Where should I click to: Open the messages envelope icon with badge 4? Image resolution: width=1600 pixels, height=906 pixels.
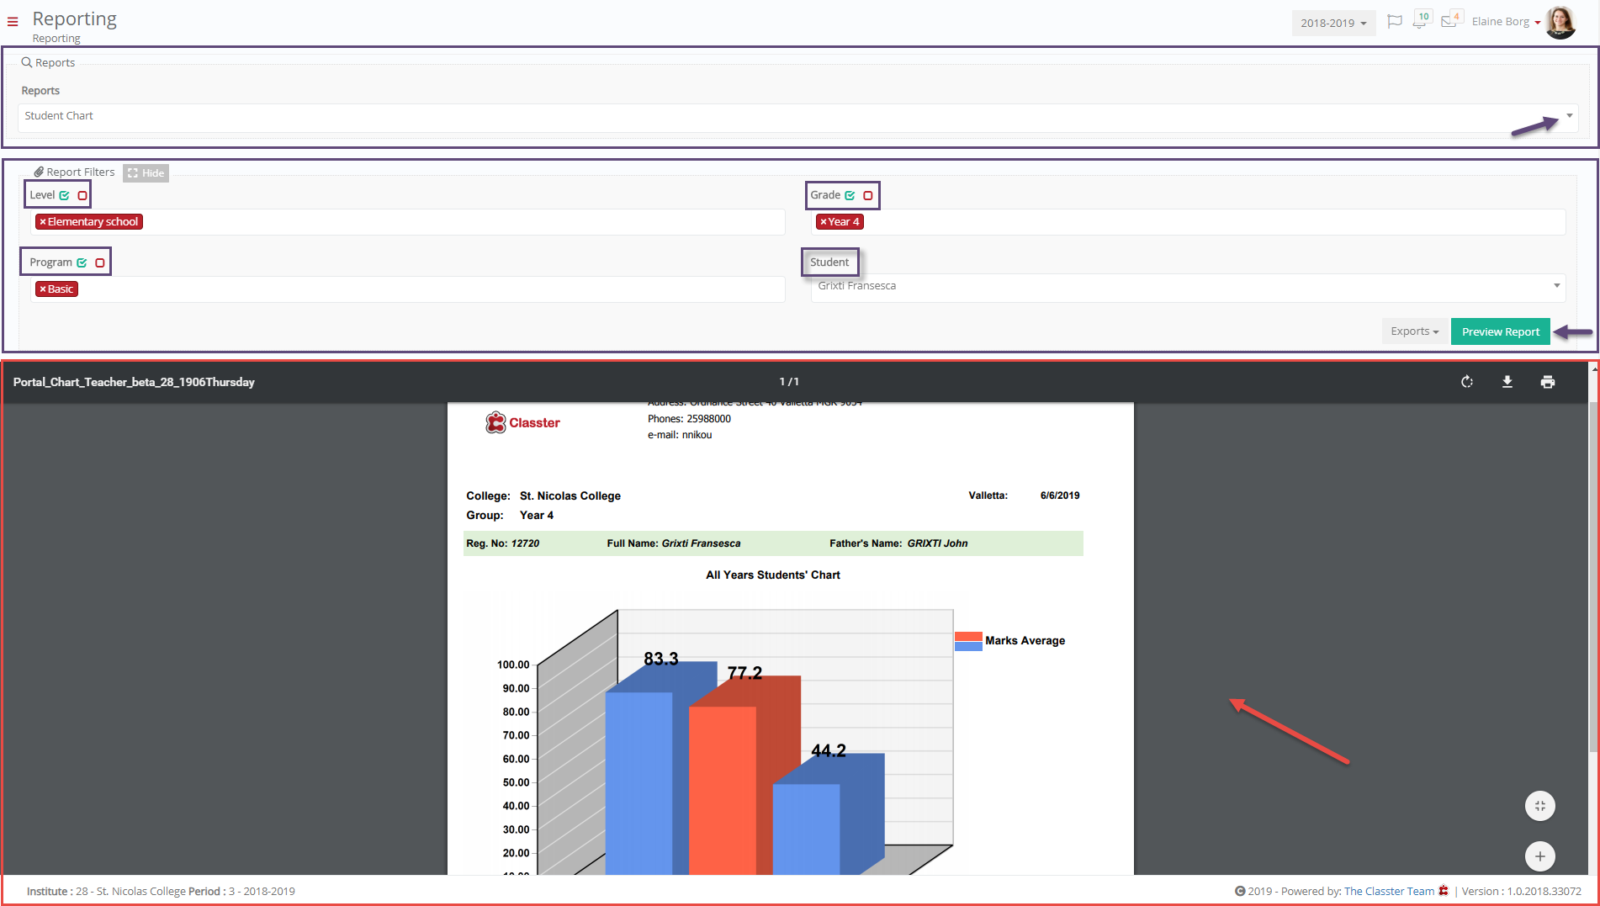pos(1450,20)
